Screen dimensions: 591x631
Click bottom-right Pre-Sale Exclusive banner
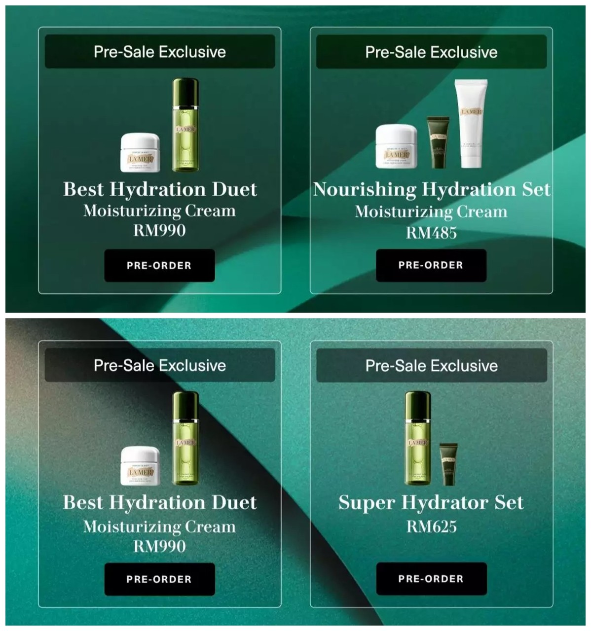pos(431,365)
